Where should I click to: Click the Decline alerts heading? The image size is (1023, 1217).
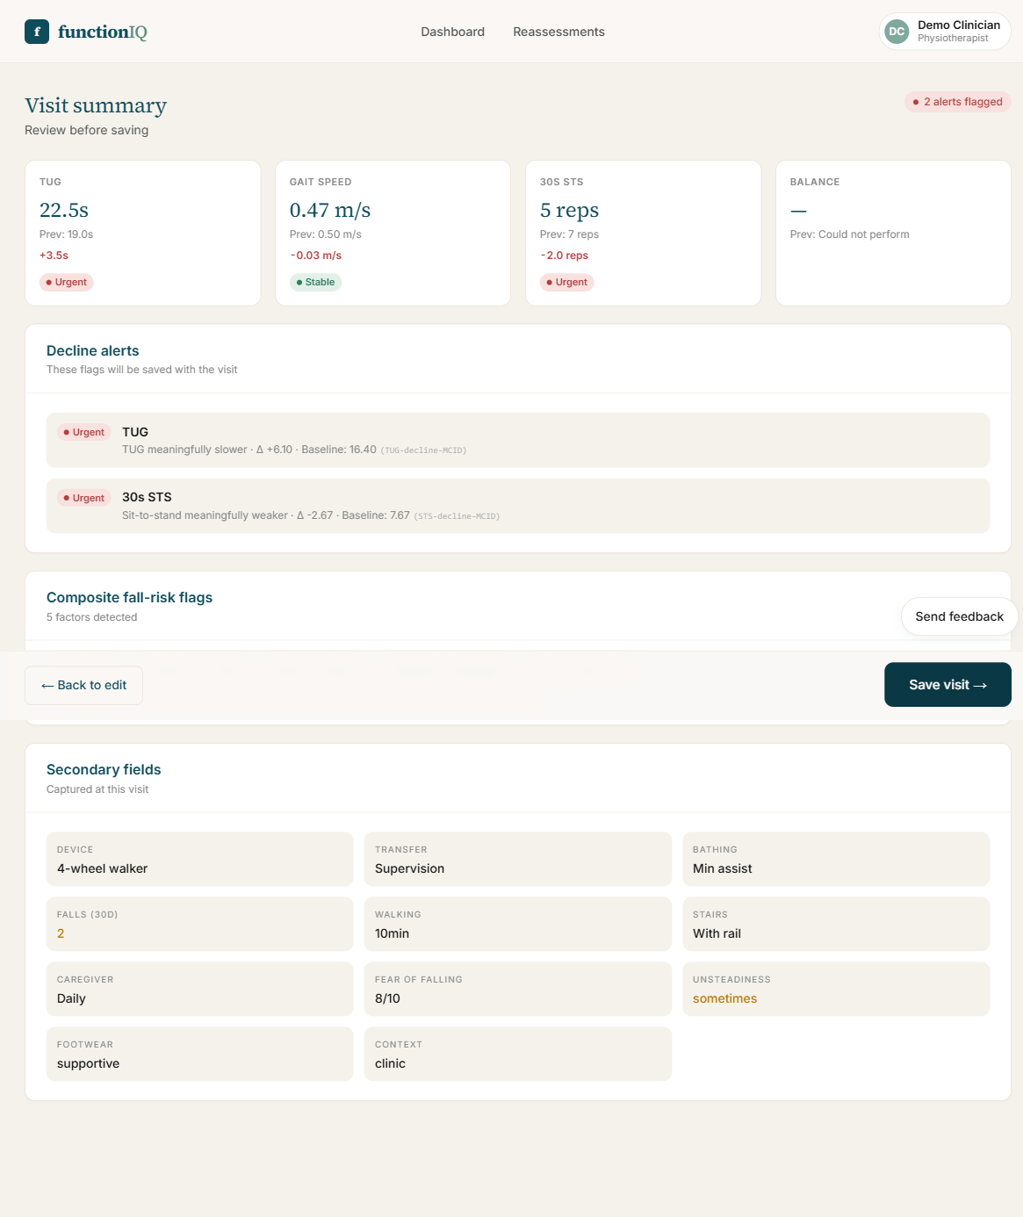92,350
